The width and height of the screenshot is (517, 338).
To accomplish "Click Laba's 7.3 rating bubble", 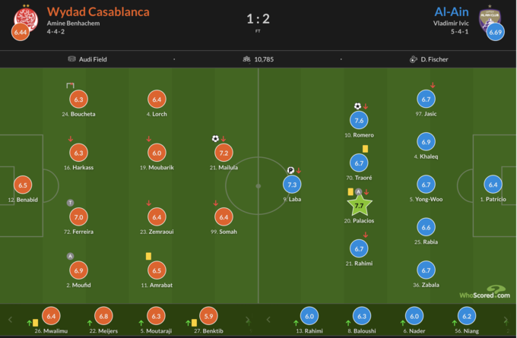I will [292, 185].
